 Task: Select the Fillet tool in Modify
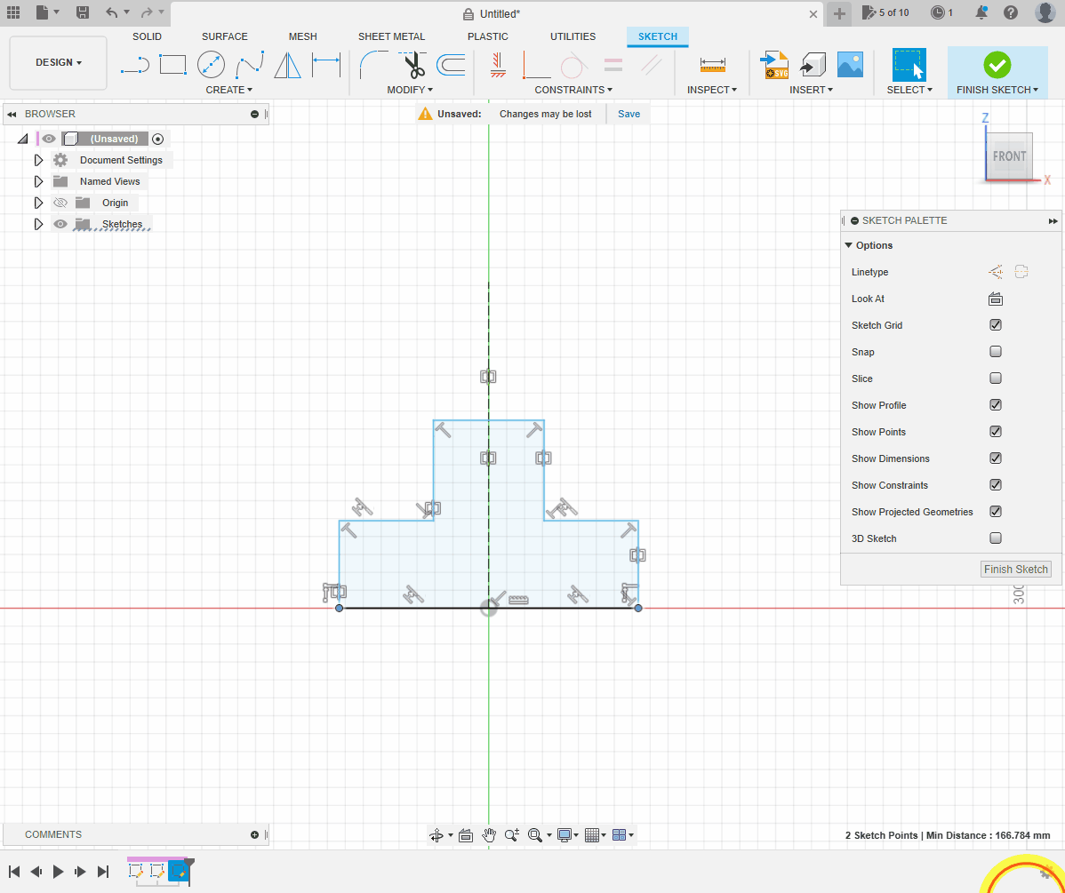click(373, 65)
